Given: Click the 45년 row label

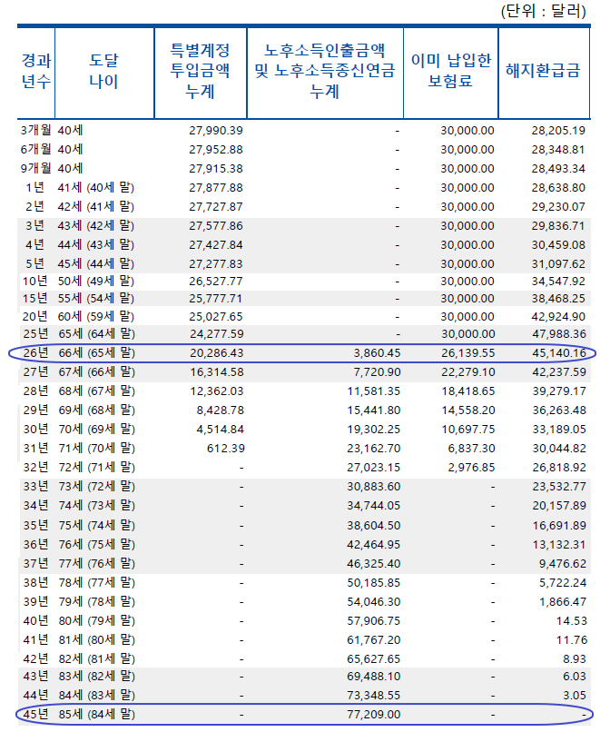Looking at the screenshot, I should (x=36, y=715).
